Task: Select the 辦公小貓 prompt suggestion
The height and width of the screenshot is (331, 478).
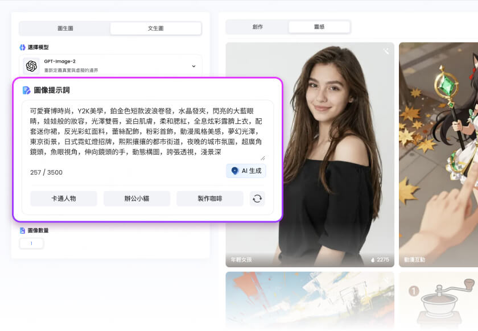Action: coord(137,198)
